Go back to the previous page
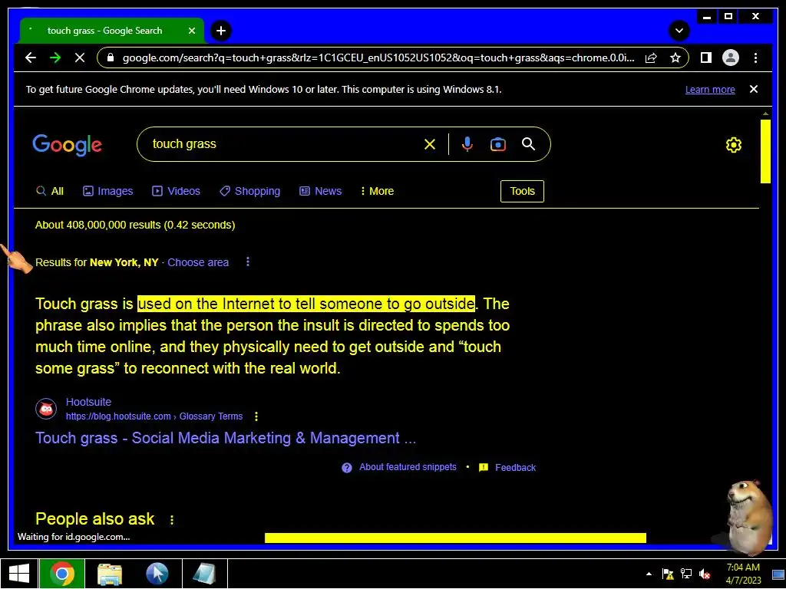 31,58
